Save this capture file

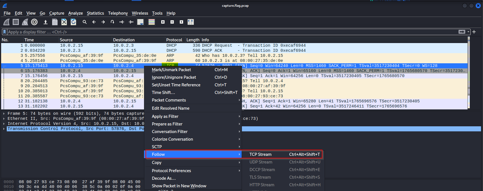55,22
